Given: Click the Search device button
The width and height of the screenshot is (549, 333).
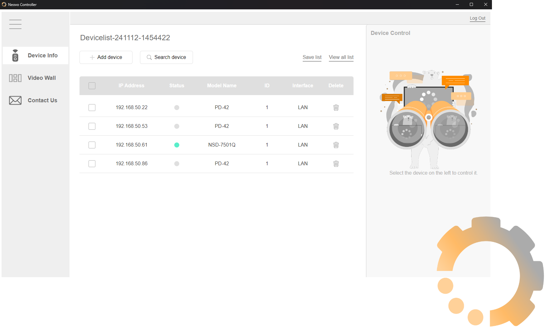Looking at the screenshot, I should (166, 57).
